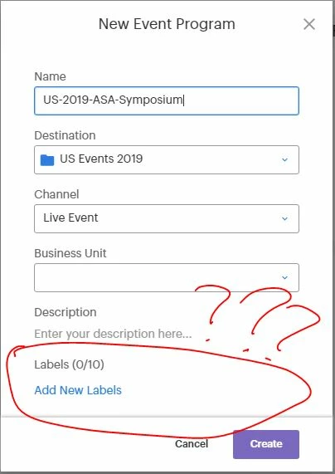
Task: Click the blue folder icon in Destination
Action: [47, 160]
